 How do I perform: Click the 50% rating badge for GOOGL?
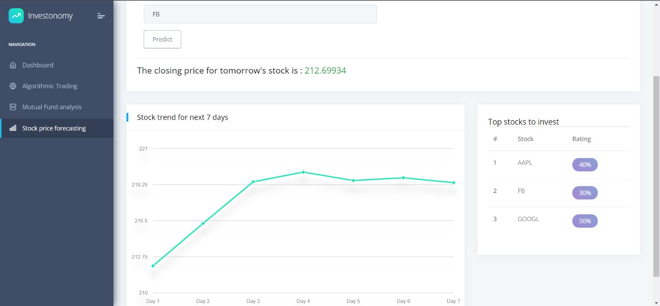tap(585, 221)
